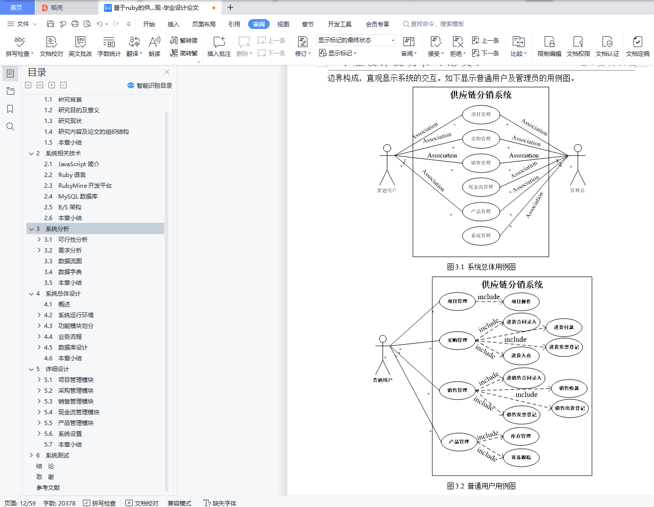This screenshot has height=507, width=654.
Task: Expand the 3.1 可行性分析 outline node
Action: 39,240
